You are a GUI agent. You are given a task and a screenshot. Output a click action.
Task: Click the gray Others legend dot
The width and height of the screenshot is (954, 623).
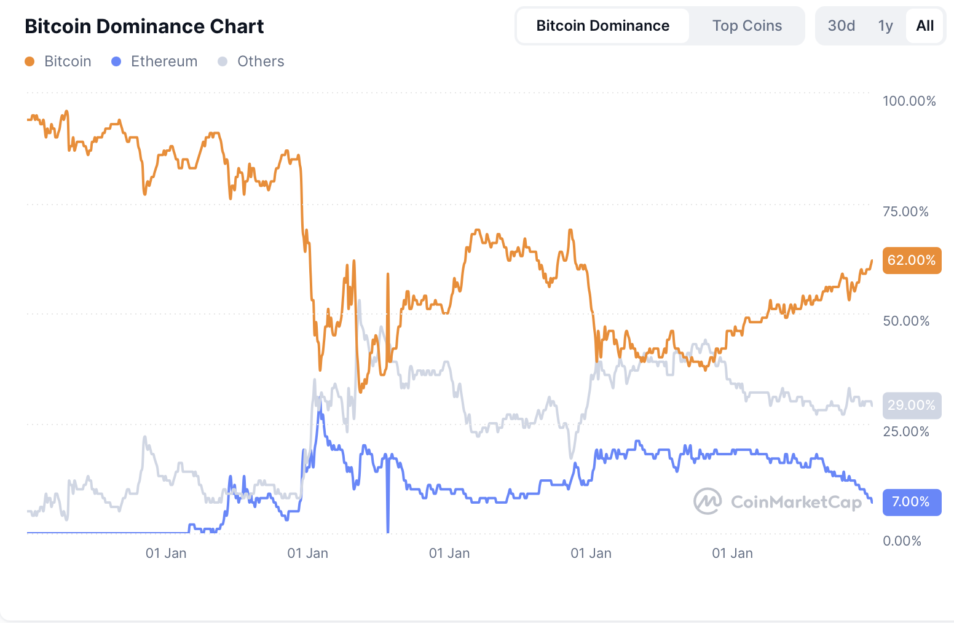tap(221, 61)
